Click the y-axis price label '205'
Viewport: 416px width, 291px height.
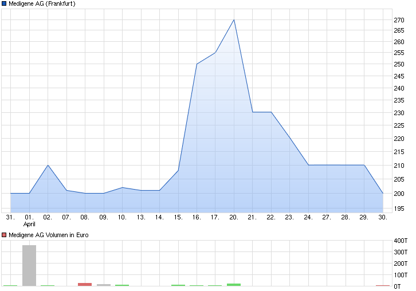coord(399,180)
